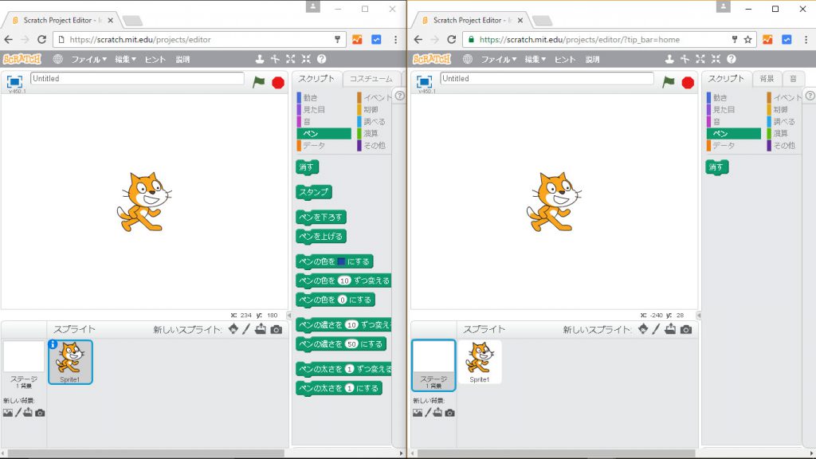This screenshot has height=459, width=816.
Task: Open block help tool in right window
Action: 732,59
